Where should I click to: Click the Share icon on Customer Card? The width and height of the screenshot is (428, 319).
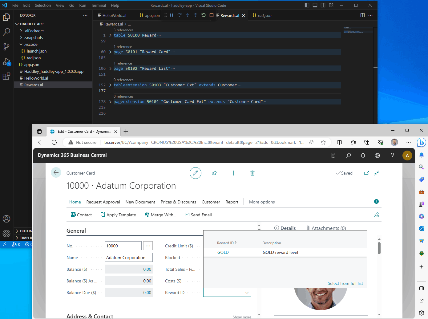click(x=214, y=173)
